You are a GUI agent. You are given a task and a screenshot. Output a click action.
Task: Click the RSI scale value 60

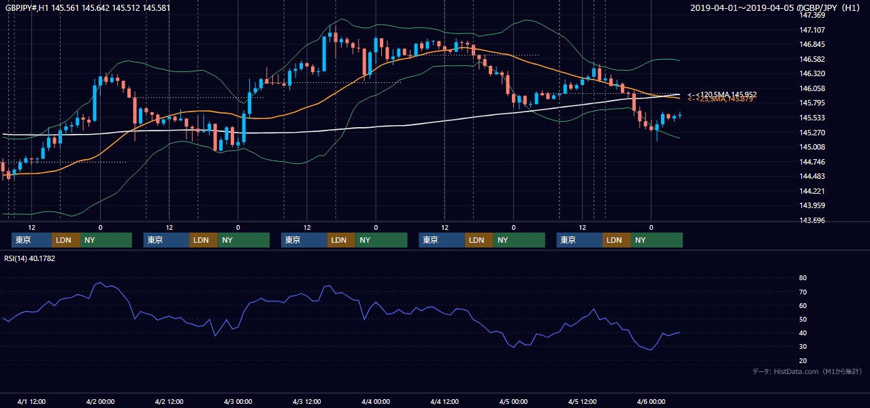(x=803, y=305)
